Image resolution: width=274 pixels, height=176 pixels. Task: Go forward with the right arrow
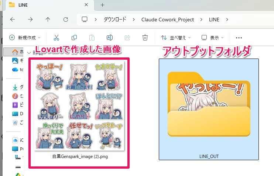(x=30, y=20)
